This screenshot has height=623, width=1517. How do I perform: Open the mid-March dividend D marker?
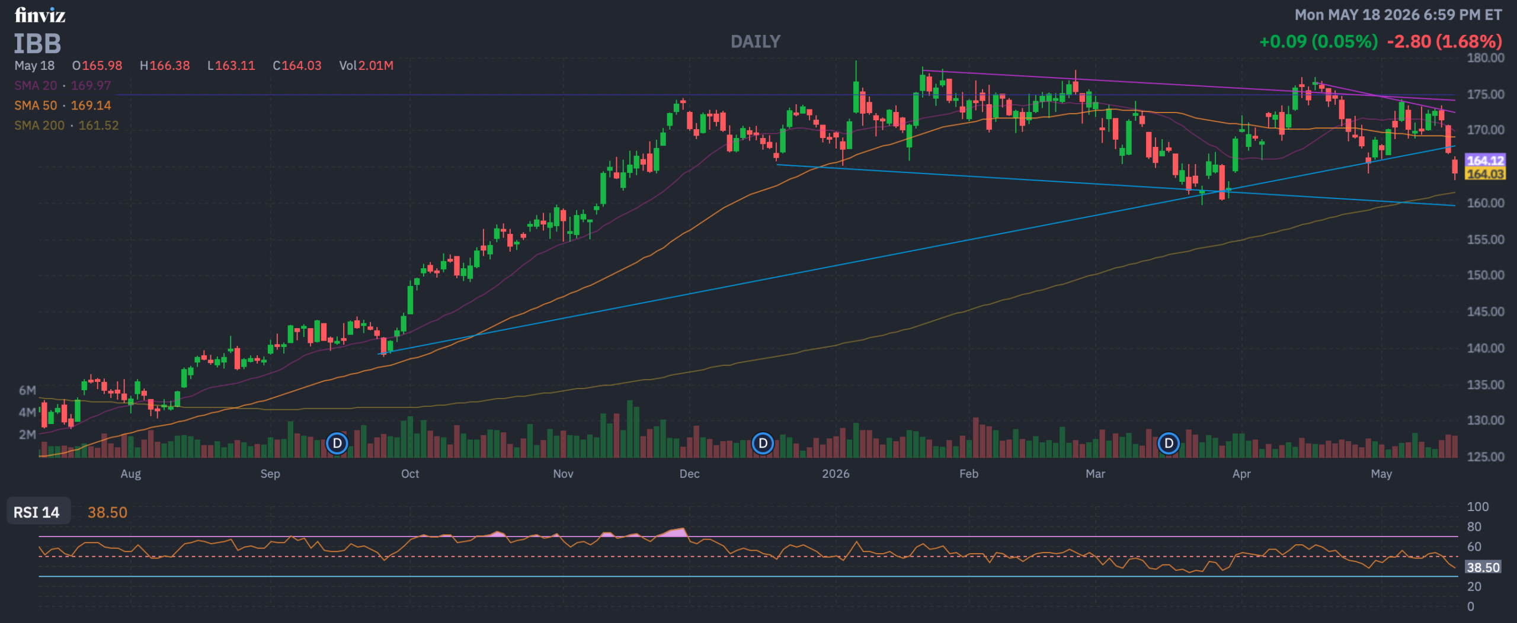1169,443
